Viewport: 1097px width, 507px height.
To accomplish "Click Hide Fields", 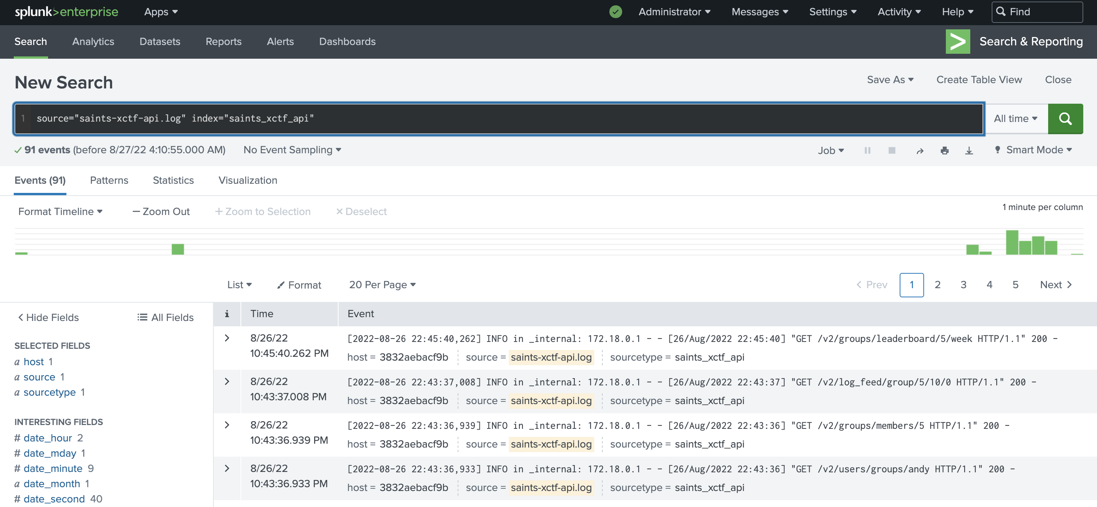I will 48,317.
